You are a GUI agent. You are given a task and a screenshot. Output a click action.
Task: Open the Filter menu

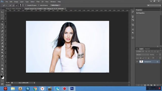pyautogui.click(x=38, y=2)
